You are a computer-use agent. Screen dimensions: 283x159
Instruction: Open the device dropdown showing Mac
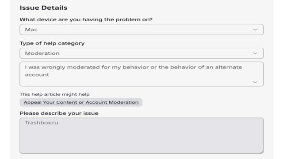[x=141, y=30]
